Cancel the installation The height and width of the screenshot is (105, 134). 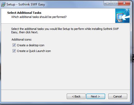pos(118,96)
